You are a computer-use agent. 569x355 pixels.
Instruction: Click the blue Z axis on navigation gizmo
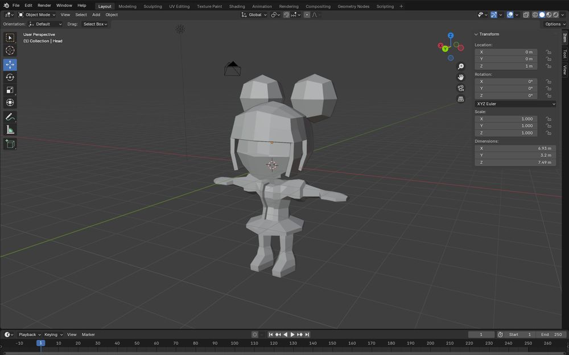tap(450, 36)
